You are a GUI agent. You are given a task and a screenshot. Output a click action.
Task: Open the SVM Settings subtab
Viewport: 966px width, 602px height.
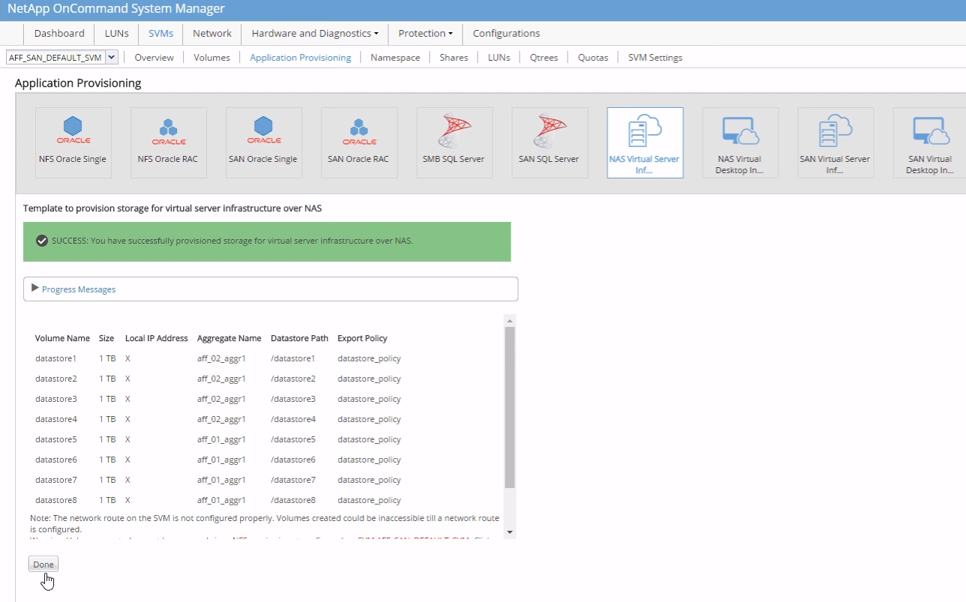pos(655,57)
